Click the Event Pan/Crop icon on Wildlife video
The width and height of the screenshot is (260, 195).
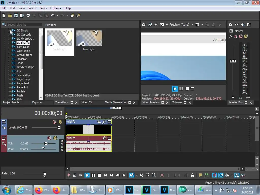pos(99,122)
